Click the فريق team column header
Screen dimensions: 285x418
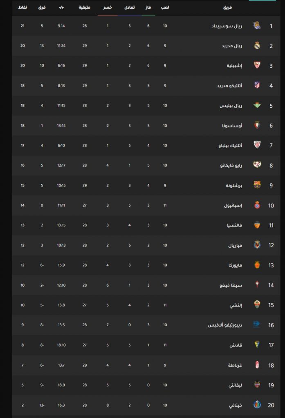click(x=228, y=7)
